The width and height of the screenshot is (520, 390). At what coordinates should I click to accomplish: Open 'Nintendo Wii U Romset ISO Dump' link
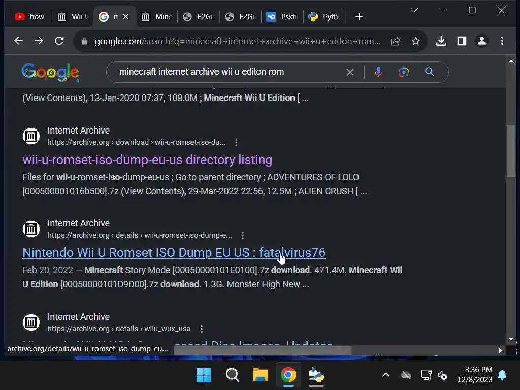point(174,253)
